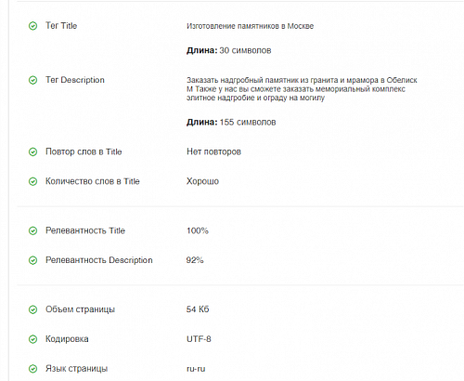
Task: Click the green check icon beside Тег Description
Action: 32,80
